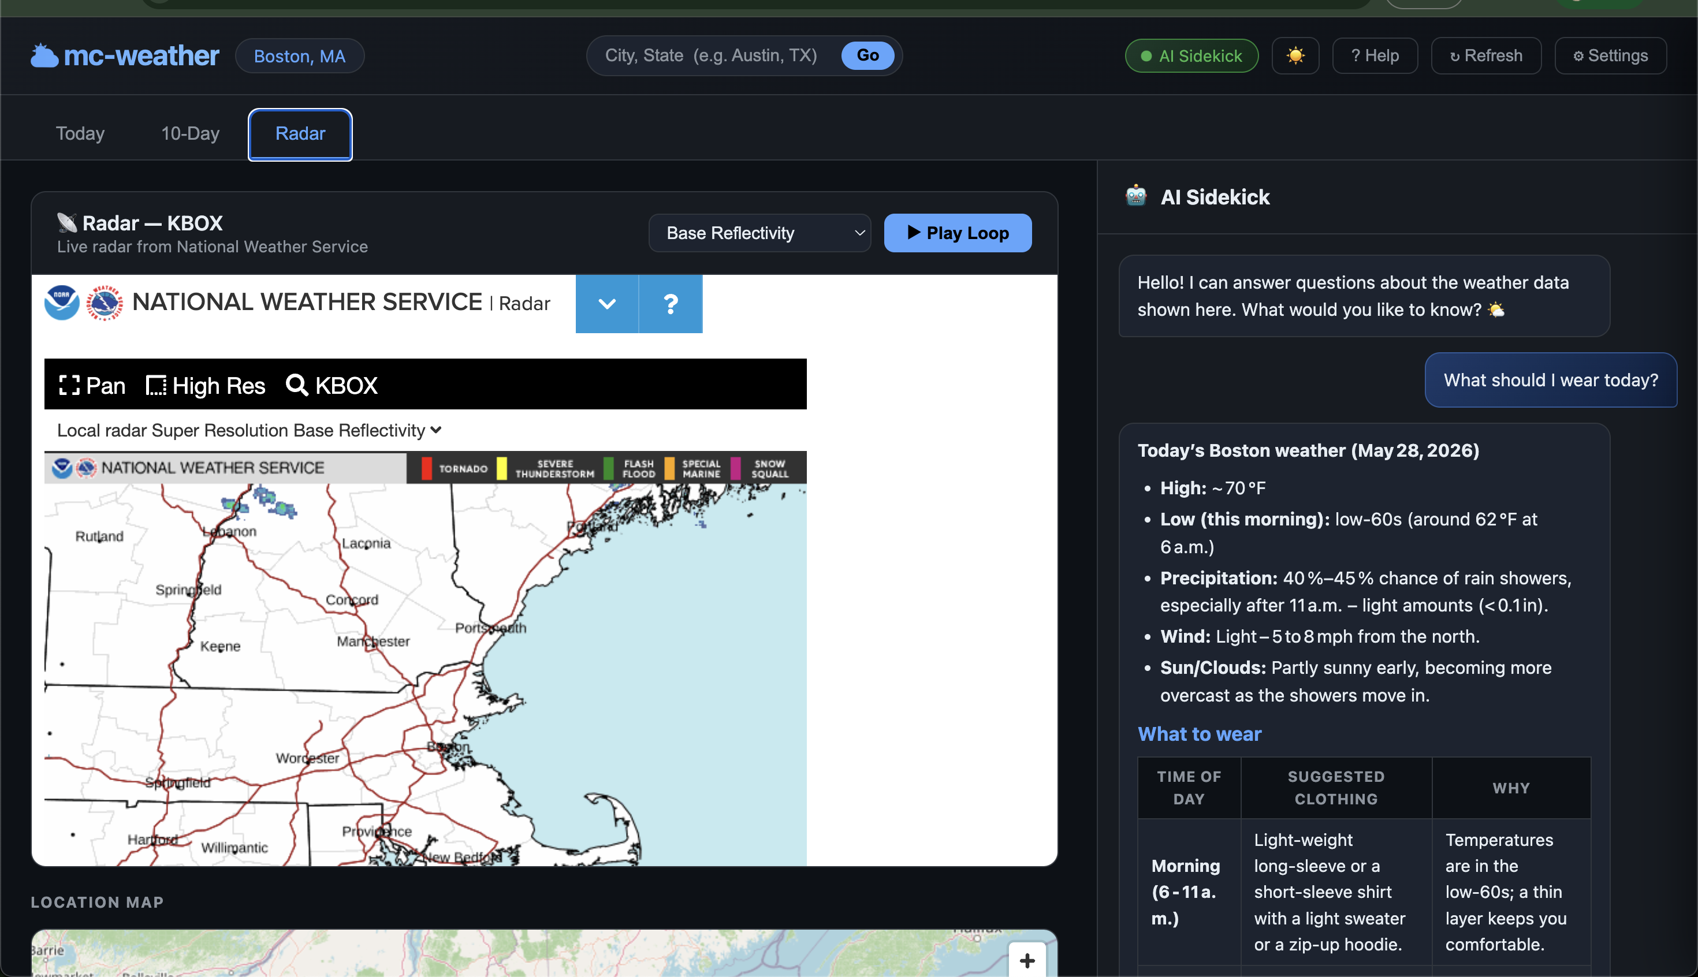Screen dimensions: 1698x977
Task: Click the Keene label on radar map
Action: pos(220,646)
